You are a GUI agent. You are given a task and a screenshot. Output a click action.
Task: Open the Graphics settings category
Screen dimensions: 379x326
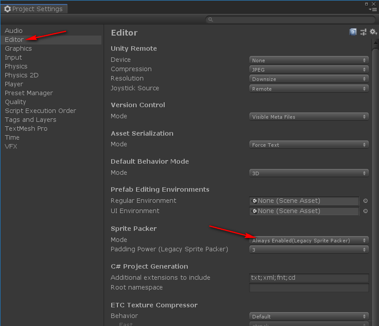(x=18, y=48)
